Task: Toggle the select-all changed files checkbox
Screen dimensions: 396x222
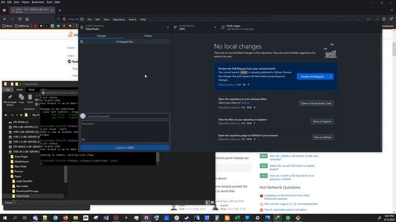Action: coord(82,42)
